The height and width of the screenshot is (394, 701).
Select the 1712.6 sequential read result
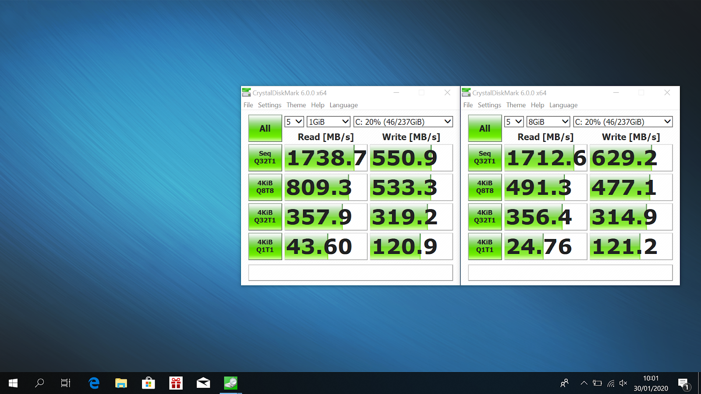click(546, 158)
